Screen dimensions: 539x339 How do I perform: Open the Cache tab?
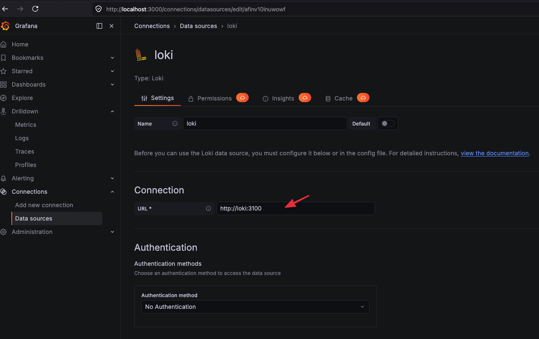(x=343, y=98)
